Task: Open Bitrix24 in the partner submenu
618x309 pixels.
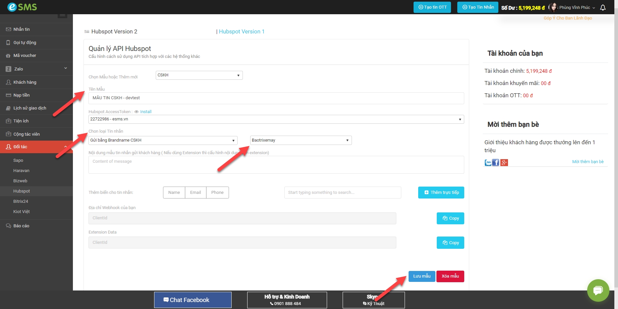Action: [x=21, y=201]
